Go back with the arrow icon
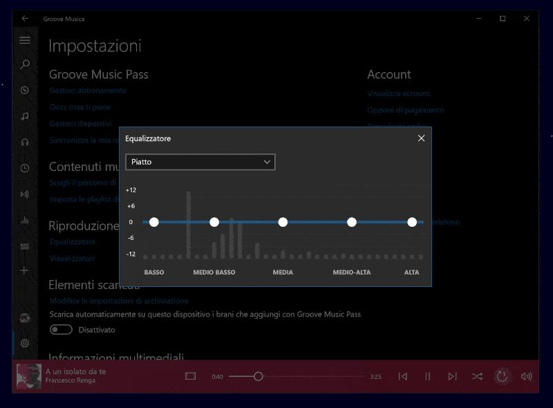The width and height of the screenshot is (553, 408). click(x=25, y=19)
